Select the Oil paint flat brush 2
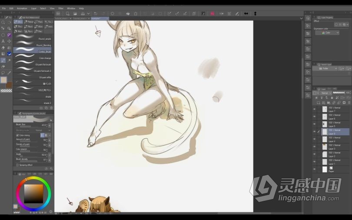The width and height of the screenshot is (352, 220). (x=33, y=70)
